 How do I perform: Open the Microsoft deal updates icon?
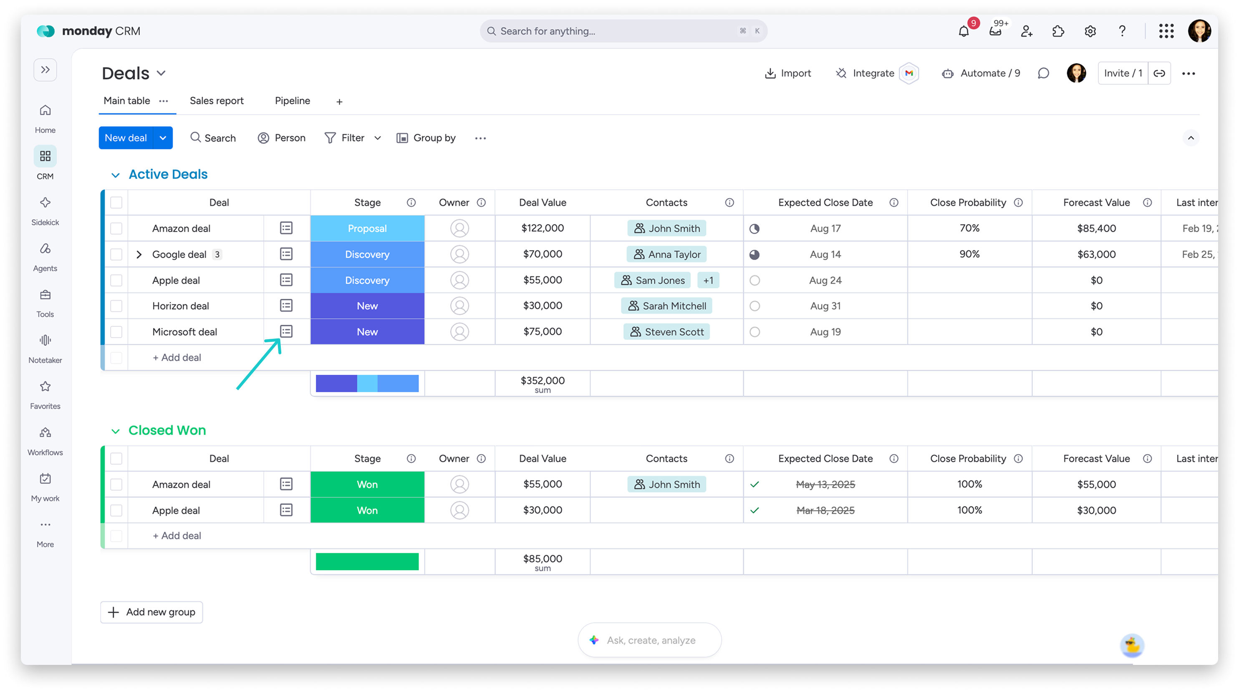click(x=286, y=331)
